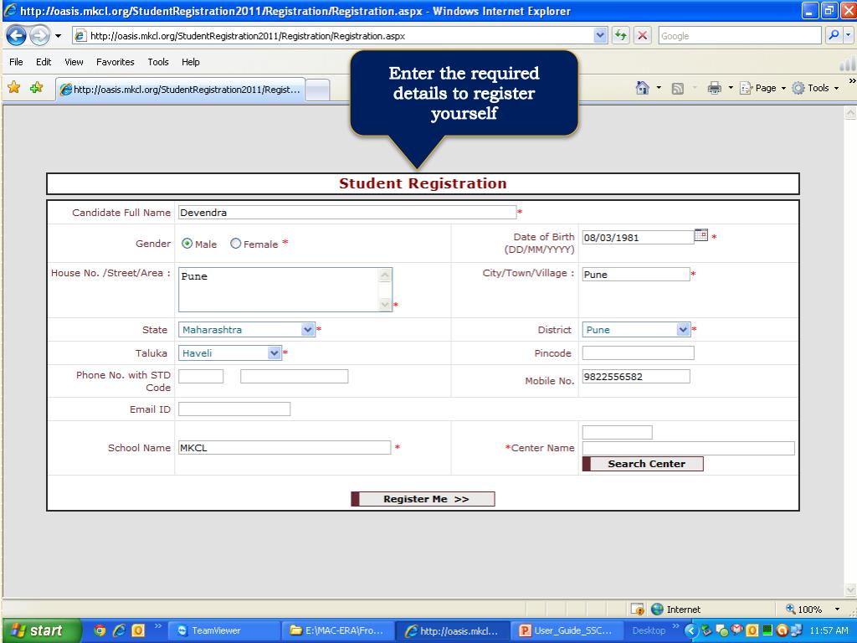Click the search magnifier icon
857x643 pixels.
tap(834, 36)
